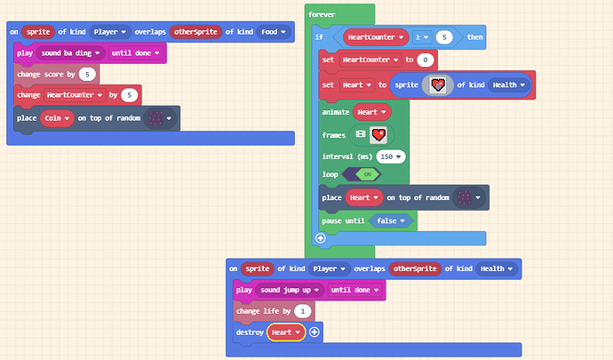Expand the Food kind dropdown
The width and height of the screenshot is (613, 360).
(x=274, y=32)
